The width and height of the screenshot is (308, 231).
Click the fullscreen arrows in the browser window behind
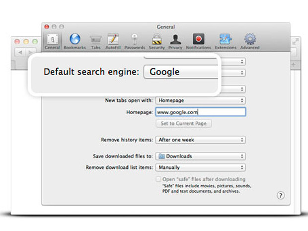[295, 41]
